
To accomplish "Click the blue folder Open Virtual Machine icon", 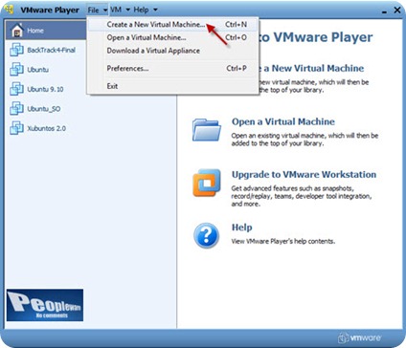I will click(207, 130).
